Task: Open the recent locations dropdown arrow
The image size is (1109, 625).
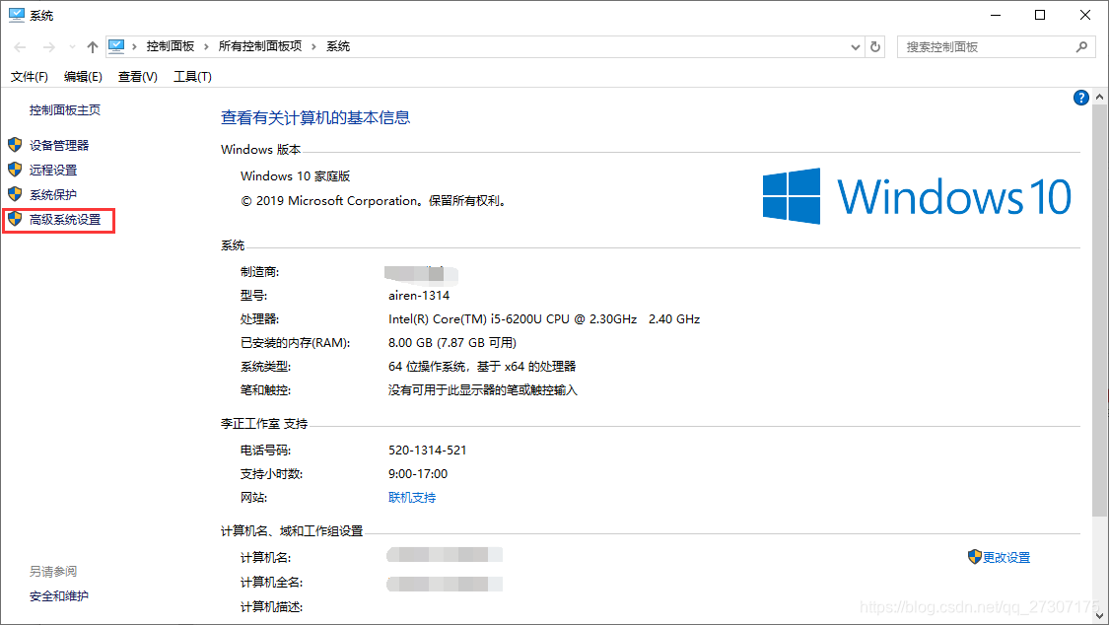Action: (72, 47)
